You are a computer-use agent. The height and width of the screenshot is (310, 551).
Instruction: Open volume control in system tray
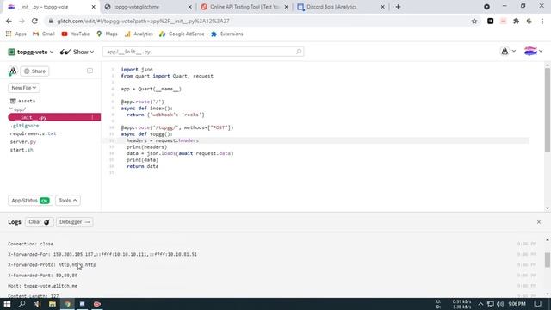click(500, 304)
